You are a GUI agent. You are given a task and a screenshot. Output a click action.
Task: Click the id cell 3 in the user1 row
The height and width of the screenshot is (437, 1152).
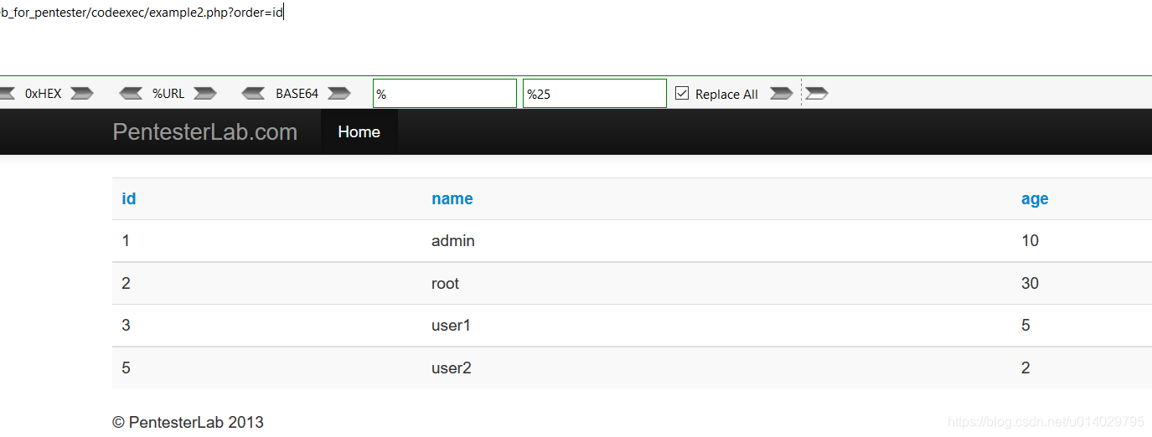coord(267,326)
